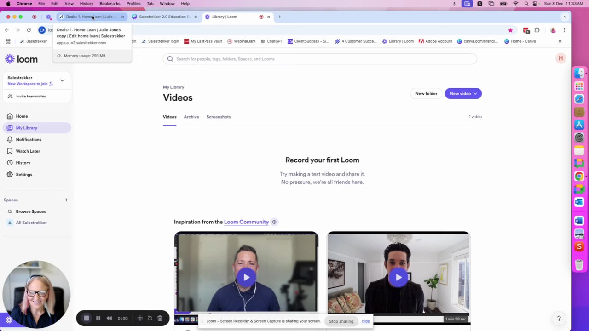
Task: Switch to the Videos tab
Action: 169,117
